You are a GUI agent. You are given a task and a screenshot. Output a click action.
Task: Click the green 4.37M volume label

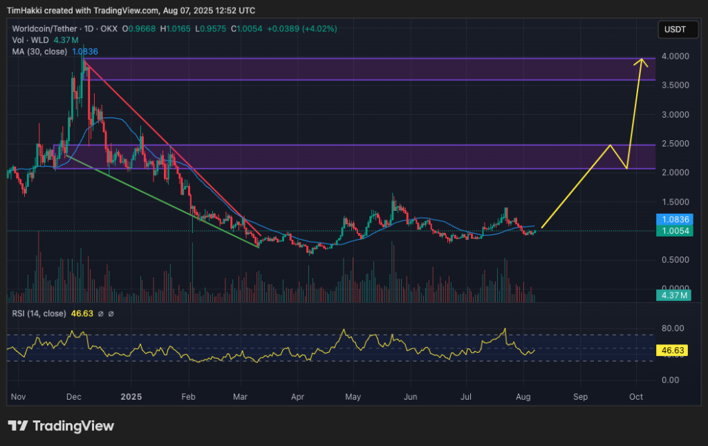(674, 295)
